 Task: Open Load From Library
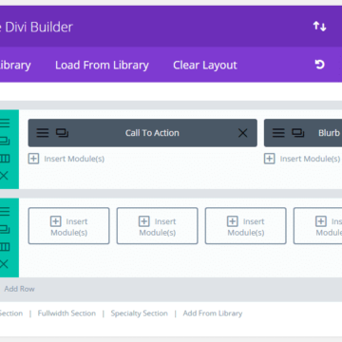tap(102, 65)
